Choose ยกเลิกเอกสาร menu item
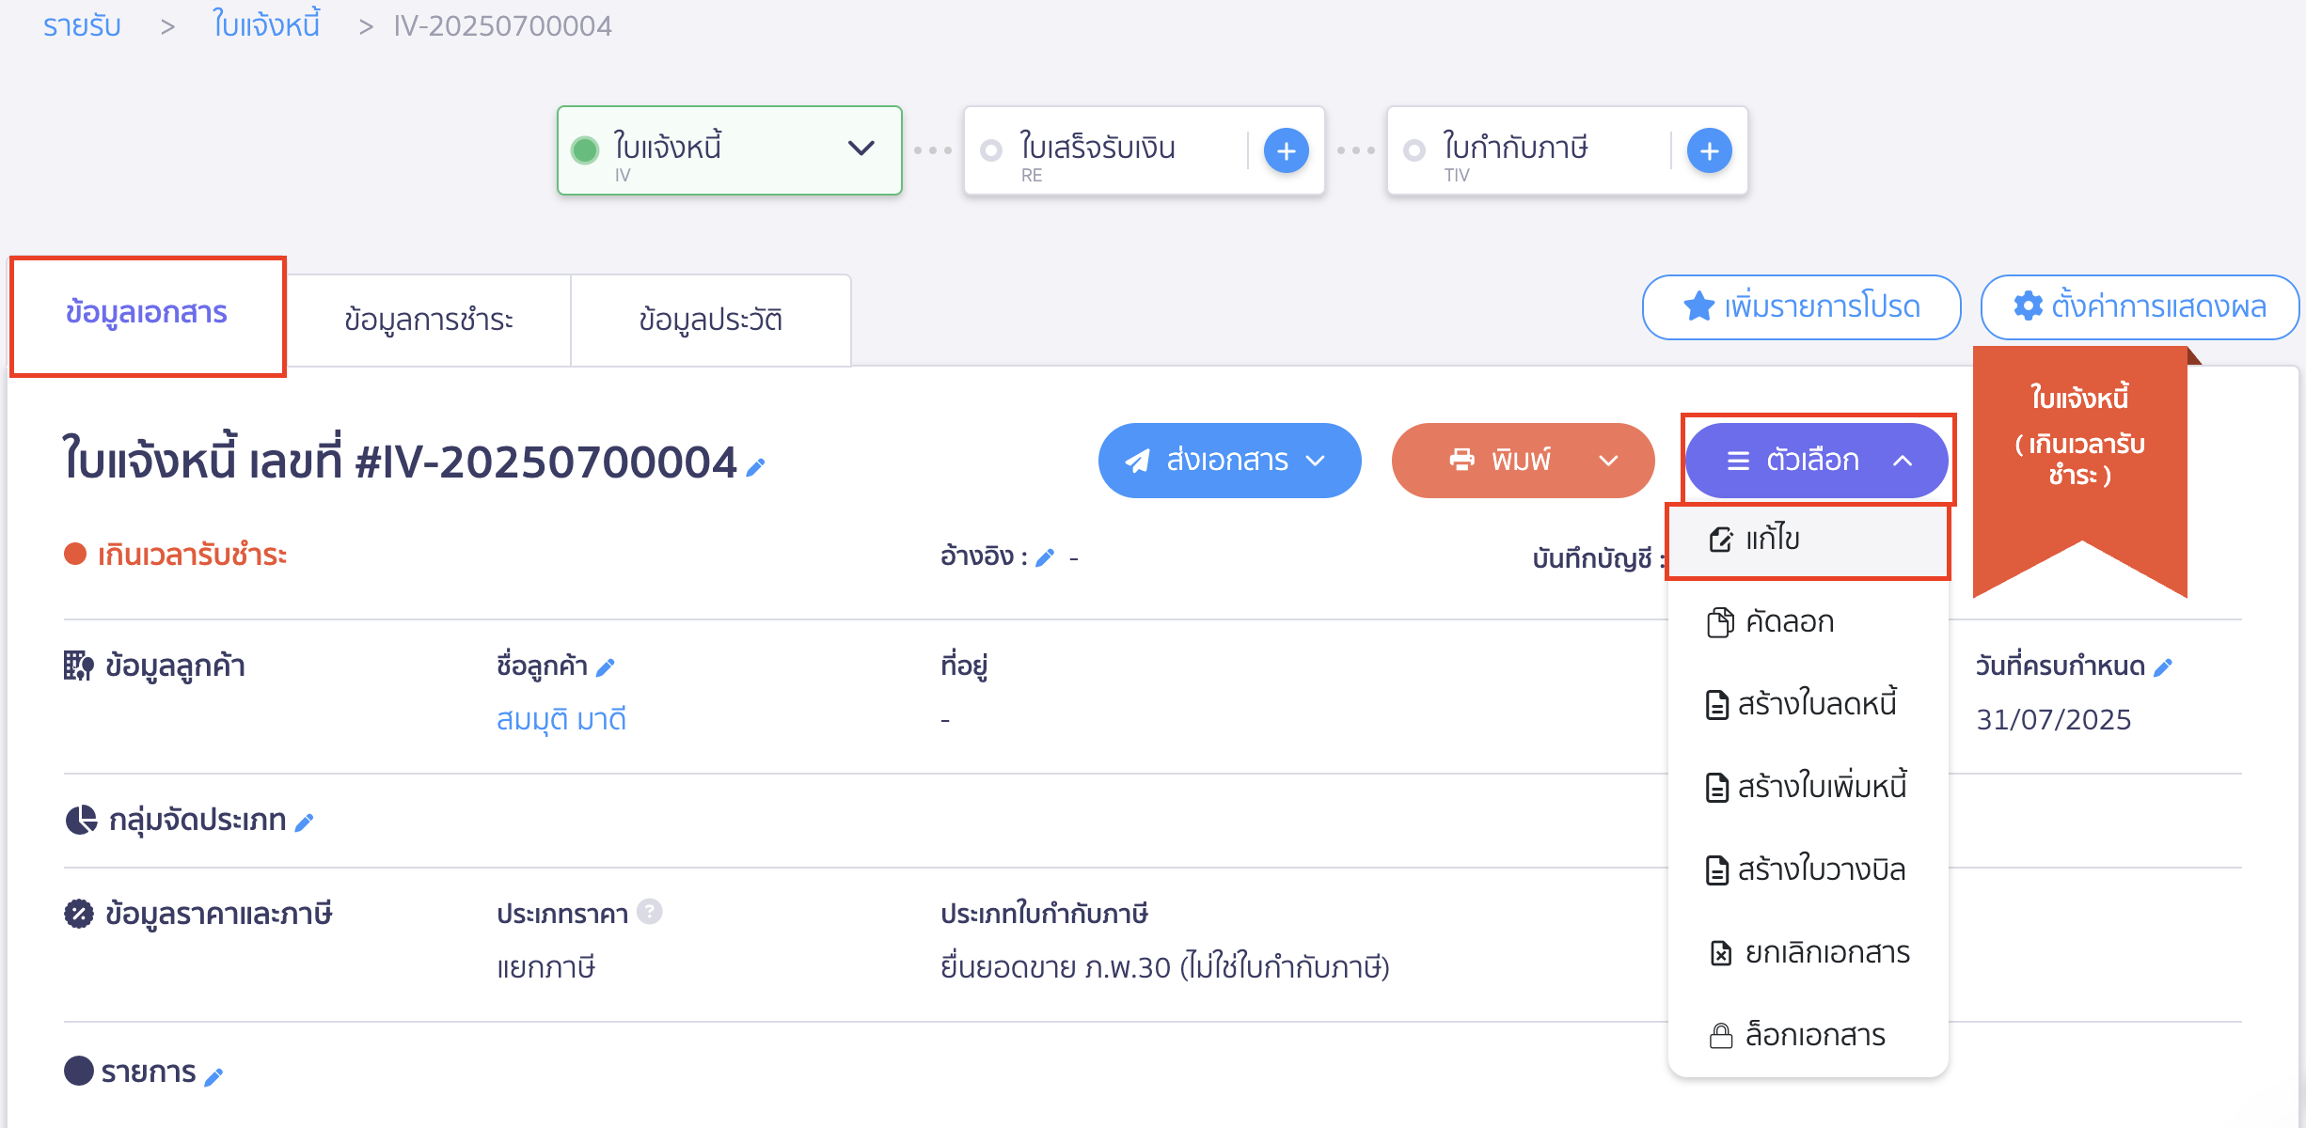This screenshot has height=1128, width=2306. click(x=1808, y=953)
